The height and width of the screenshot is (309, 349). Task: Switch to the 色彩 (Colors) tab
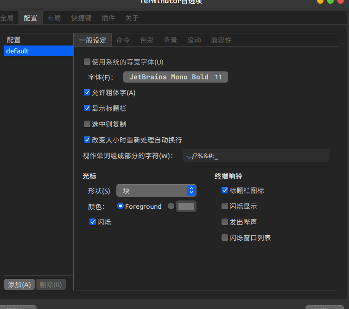[x=147, y=40]
